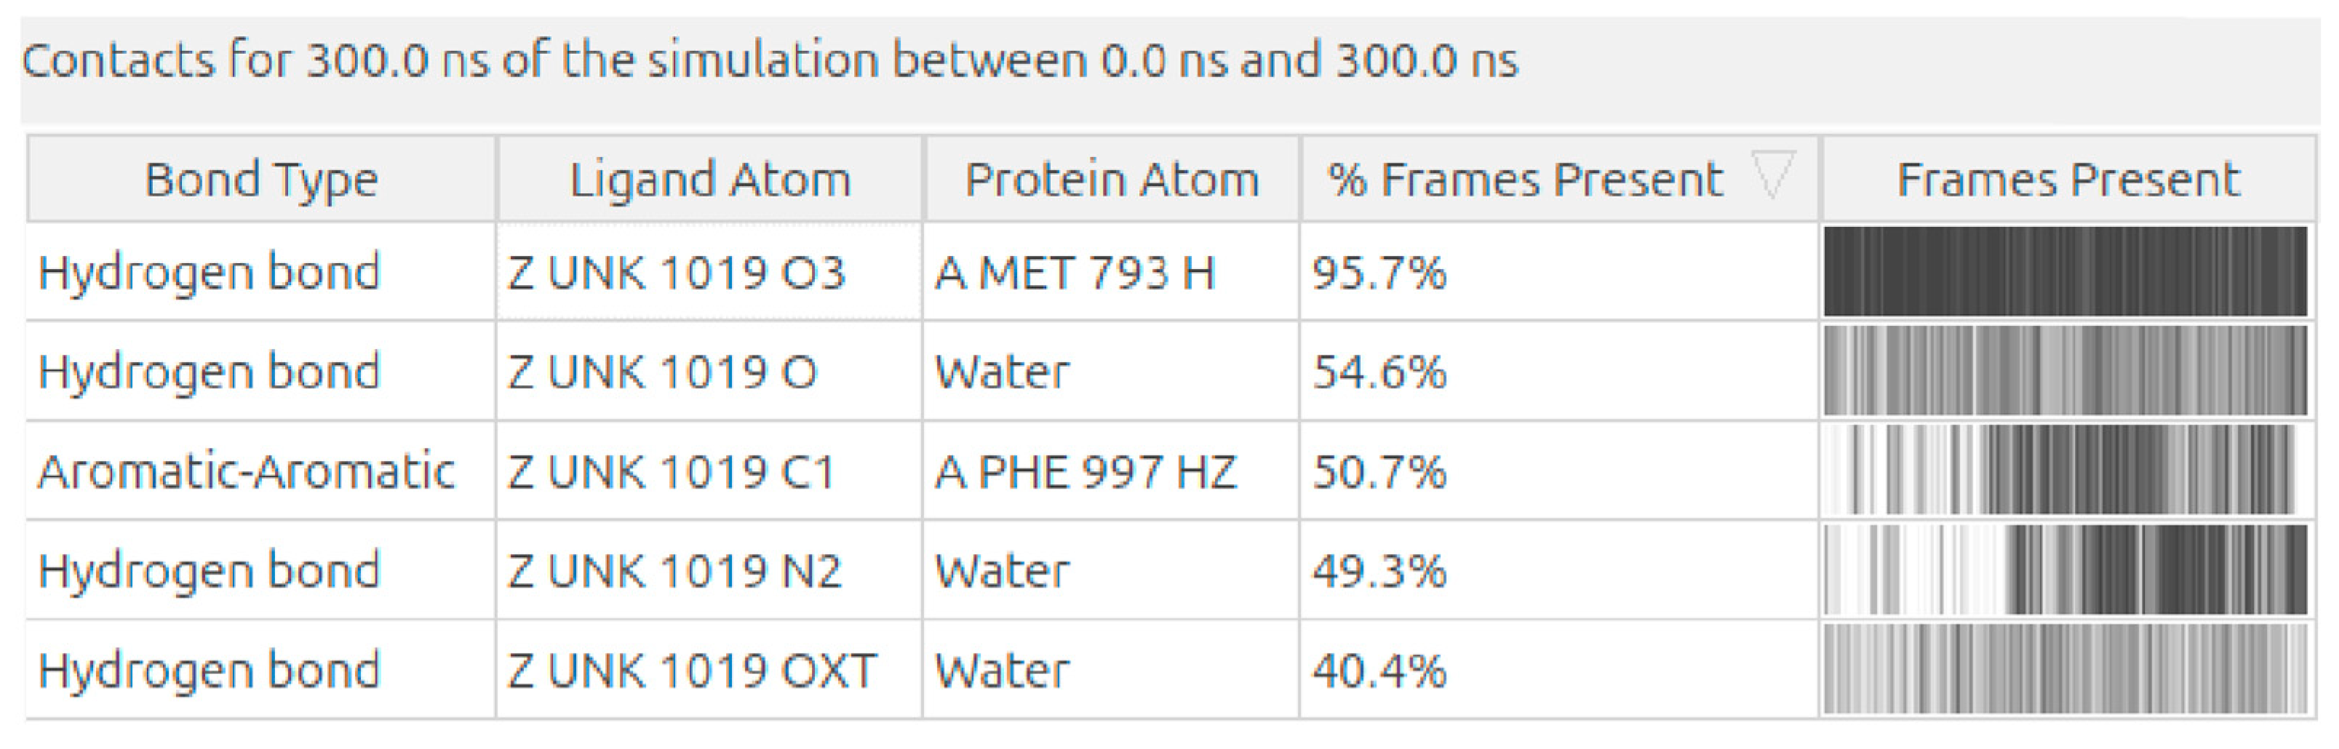2339x749 pixels.
Task: Click the frames timeline bar for ligand OXT
Action: 2065,670
